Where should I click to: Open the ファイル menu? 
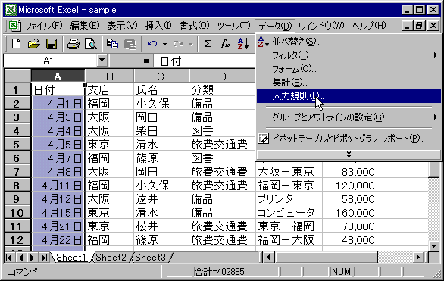44,26
